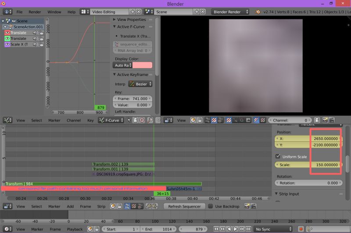Open the Playback menu in timeline
351x233 pixels.
[x=75, y=229]
